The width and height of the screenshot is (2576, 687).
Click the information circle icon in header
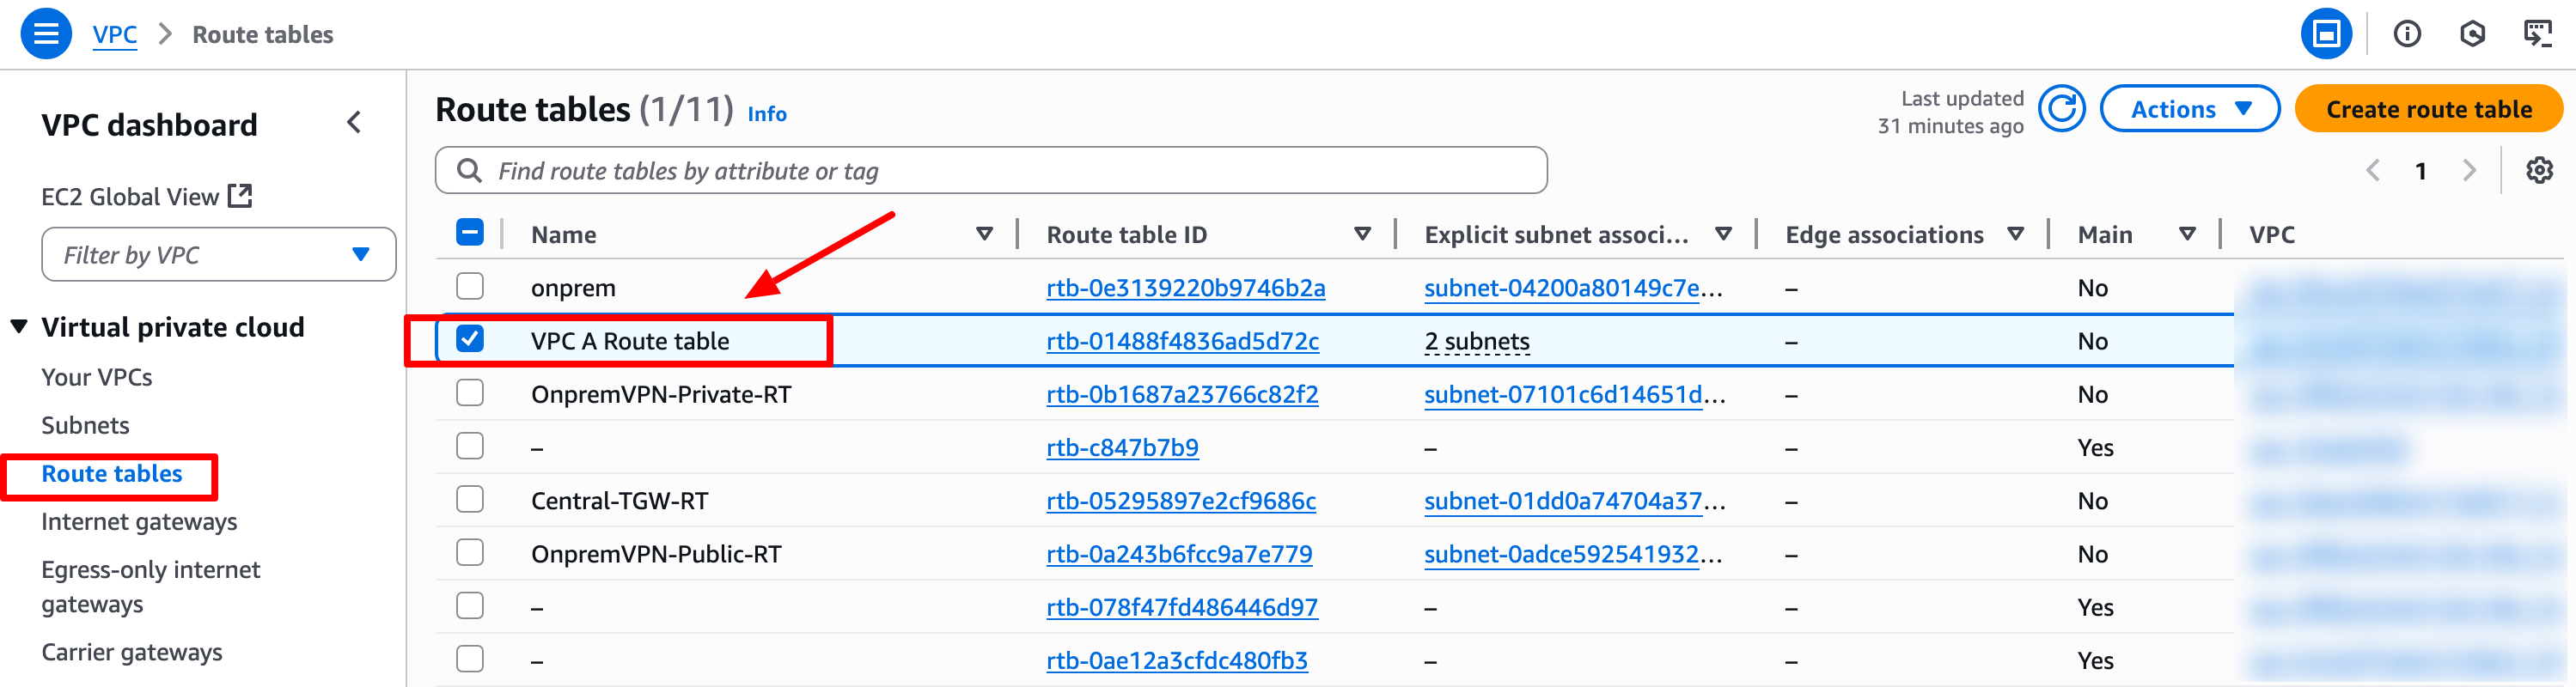coord(2406,34)
